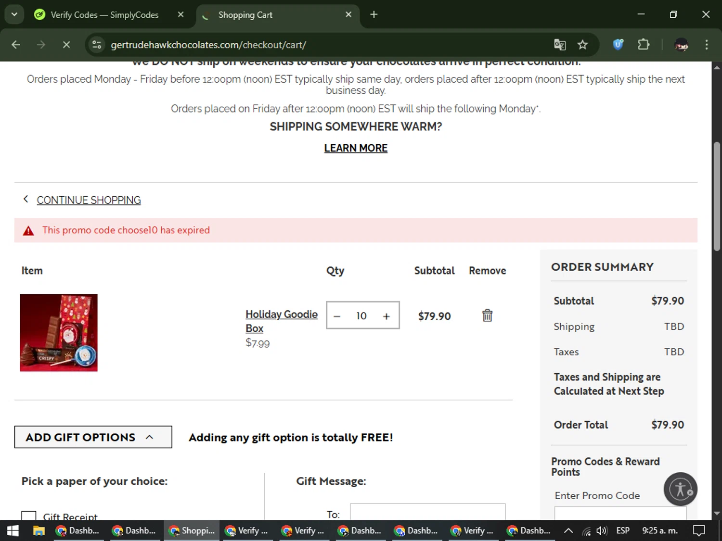Screen dimensions: 722x541
Task: Click the Continue Shopping link
Action: [x=89, y=200]
